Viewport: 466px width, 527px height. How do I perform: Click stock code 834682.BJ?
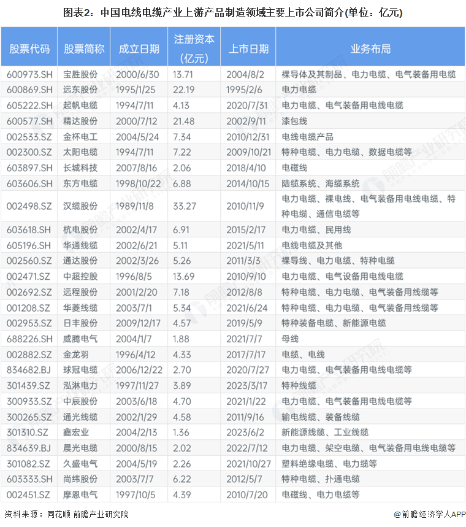click(29, 370)
